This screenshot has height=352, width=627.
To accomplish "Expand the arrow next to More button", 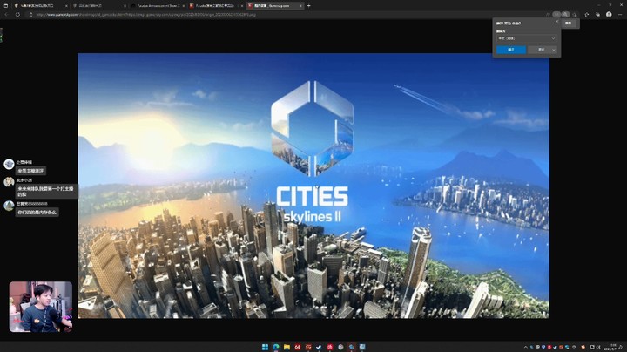I will click(554, 50).
